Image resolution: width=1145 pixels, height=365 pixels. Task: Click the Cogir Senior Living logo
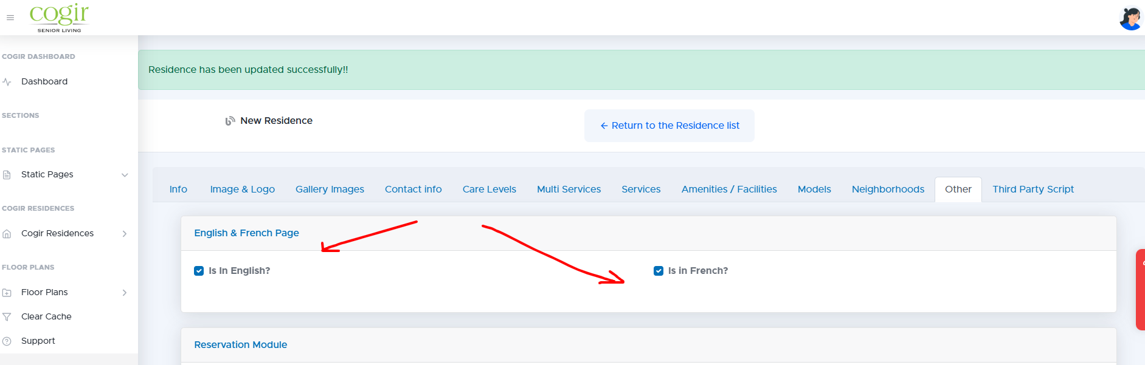pos(59,18)
